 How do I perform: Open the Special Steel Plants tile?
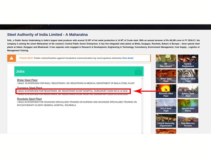[x=188, y=106]
